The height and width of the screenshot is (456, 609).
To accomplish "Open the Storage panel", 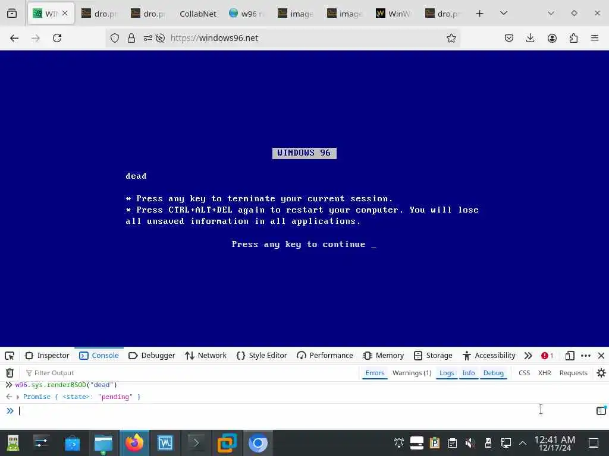I will coord(433,356).
